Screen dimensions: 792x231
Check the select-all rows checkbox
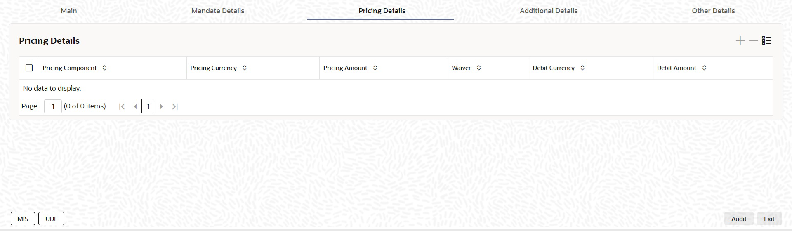tap(29, 68)
